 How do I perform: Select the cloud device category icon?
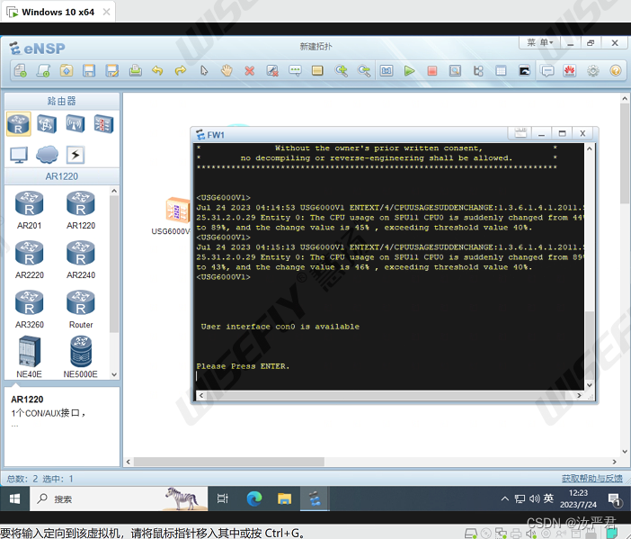pos(47,155)
